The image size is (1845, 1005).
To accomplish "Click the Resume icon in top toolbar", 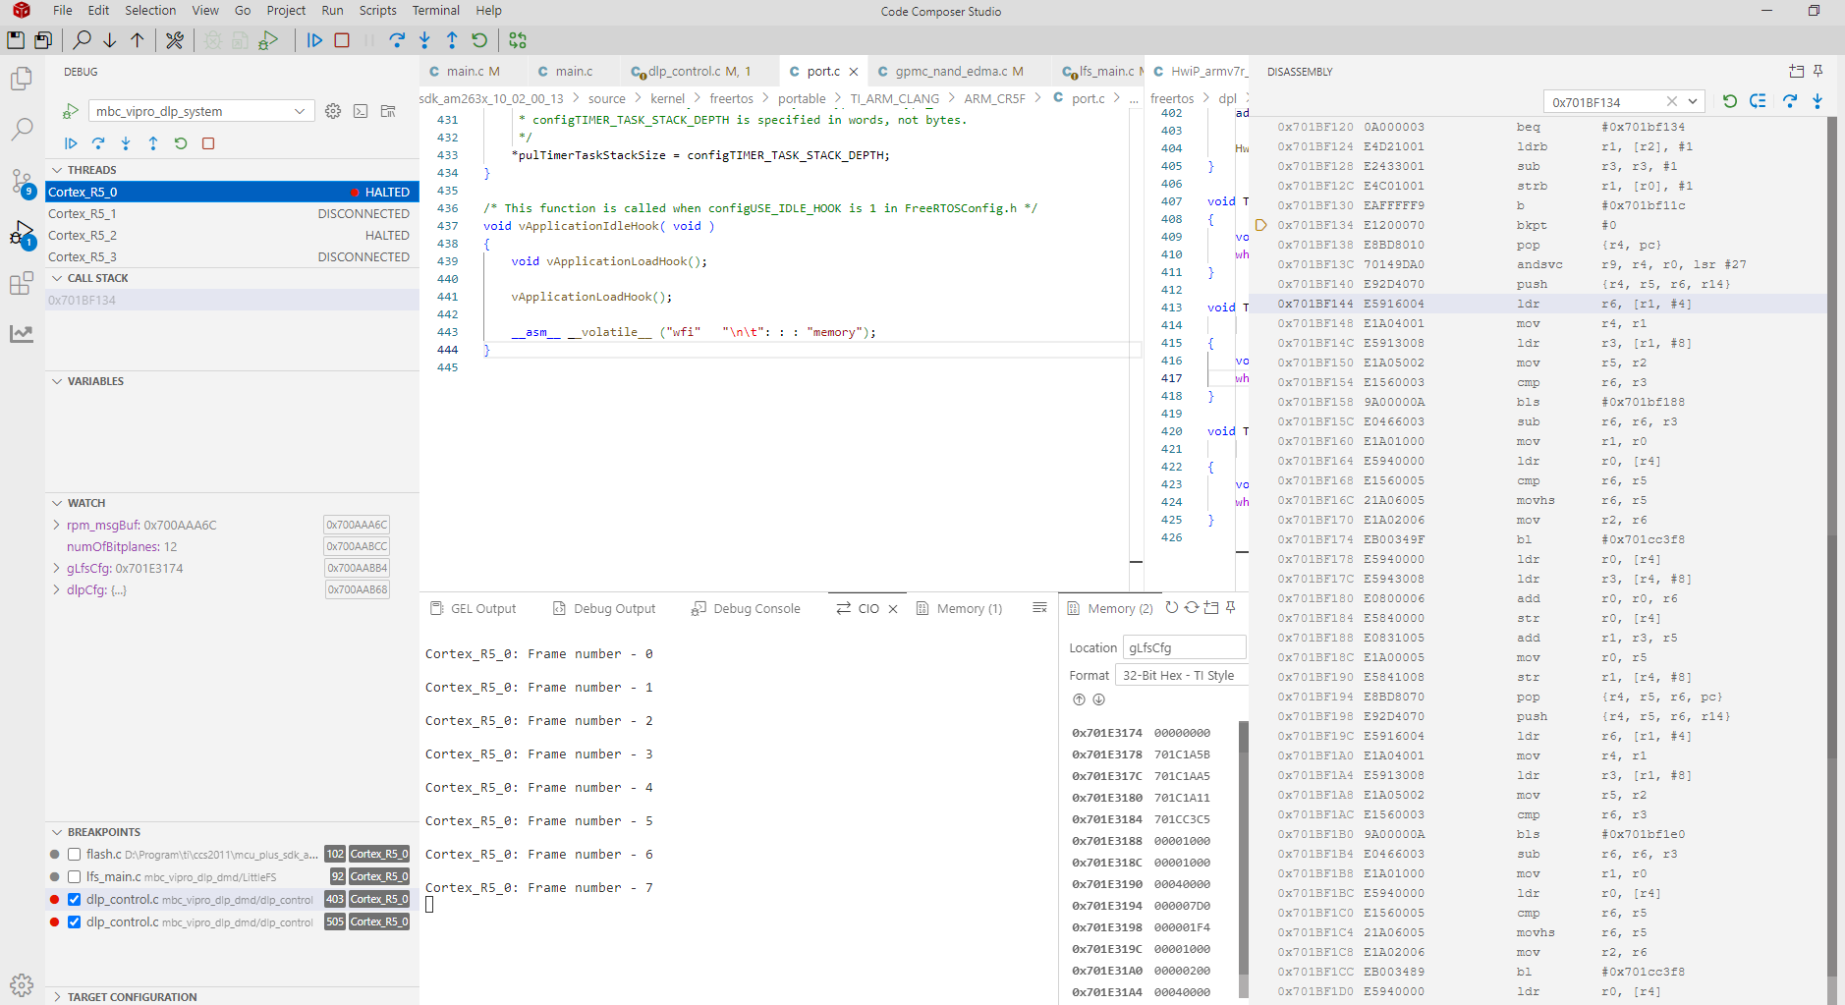I will pos(314,40).
